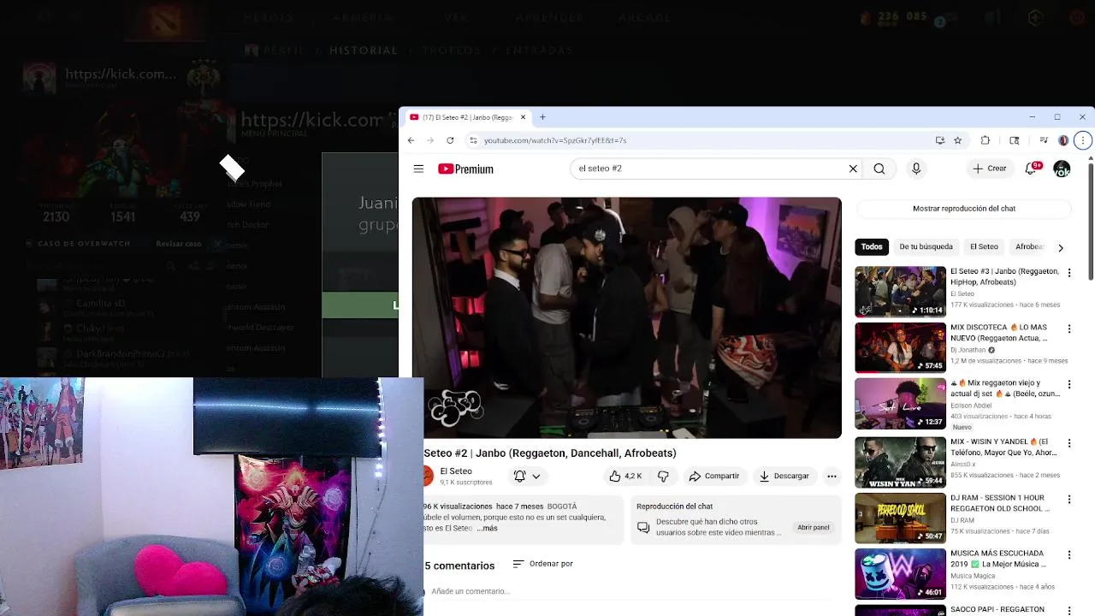Go back in the Chrome browser

(411, 140)
